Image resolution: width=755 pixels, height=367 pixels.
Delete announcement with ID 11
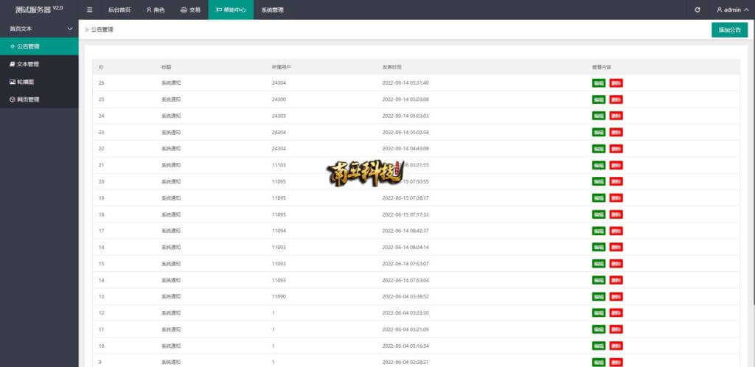(x=616, y=329)
